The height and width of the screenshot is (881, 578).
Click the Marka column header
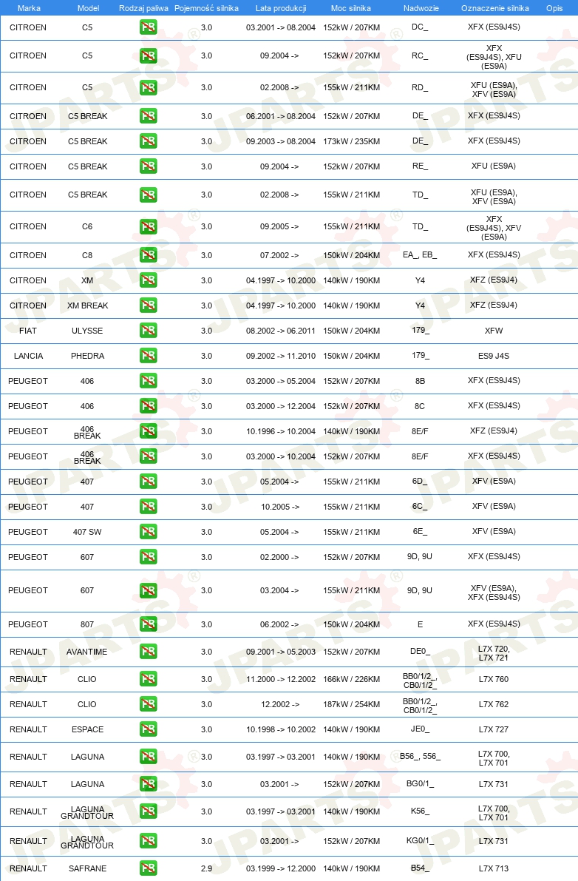coord(29,8)
